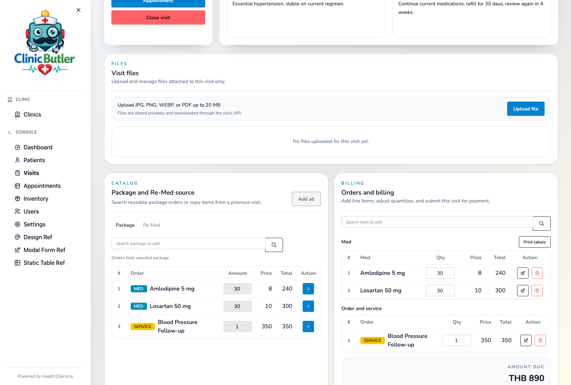571x385 pixels.
Task: Select the Package tab
Action: 125,225
